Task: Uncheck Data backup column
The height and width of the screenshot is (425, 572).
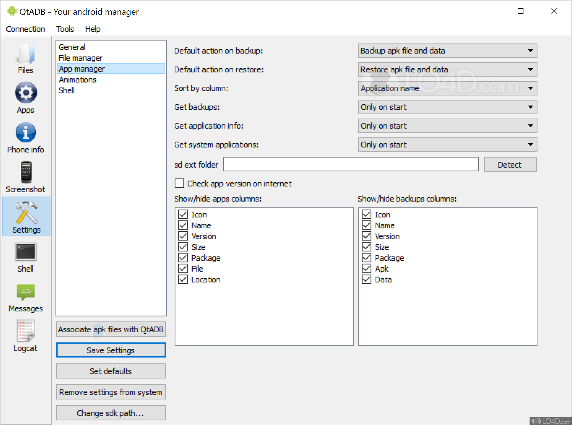Action: tap(366, 280)
